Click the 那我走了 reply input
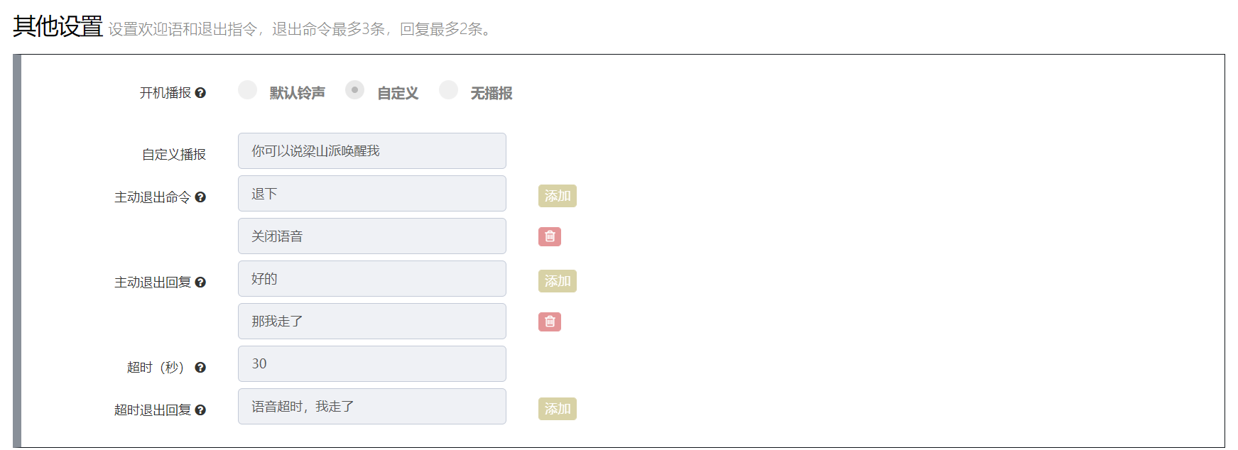1238x450 pixels. pos(371,322)
